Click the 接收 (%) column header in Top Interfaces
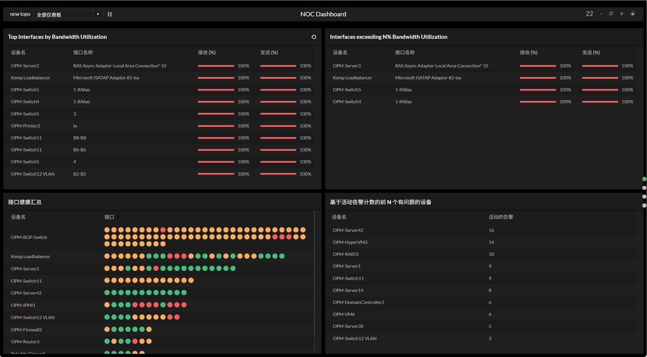647x357 pixels. [206, 52]
